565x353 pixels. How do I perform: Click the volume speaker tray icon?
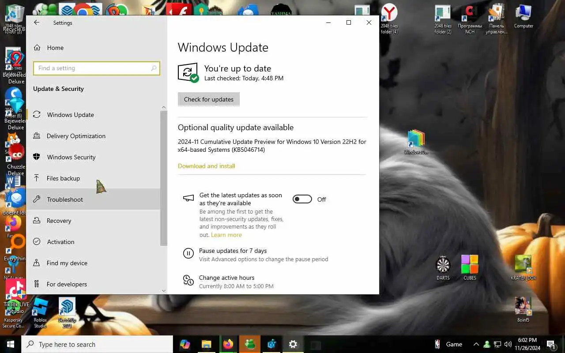pyautogui.click(x=508, y=344)
